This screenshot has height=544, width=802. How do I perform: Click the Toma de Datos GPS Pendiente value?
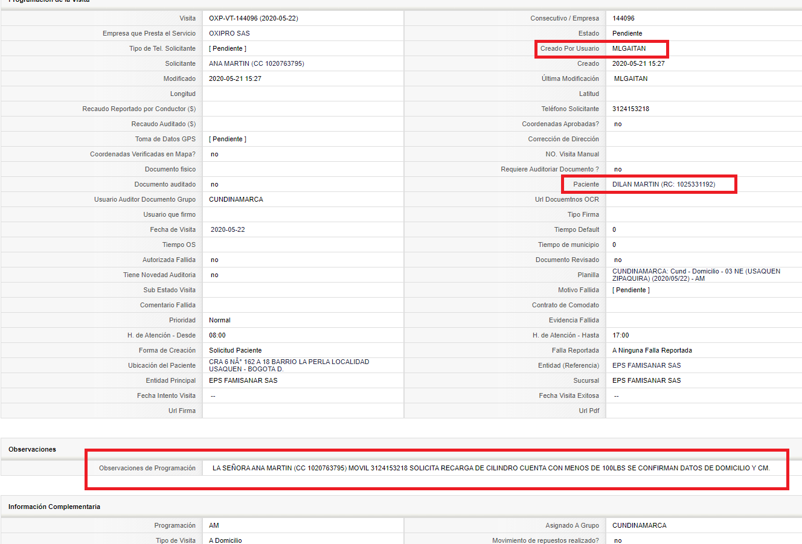point(228,139)
